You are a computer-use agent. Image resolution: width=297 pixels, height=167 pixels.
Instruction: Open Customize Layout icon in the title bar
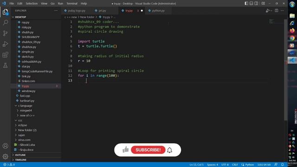263,3
